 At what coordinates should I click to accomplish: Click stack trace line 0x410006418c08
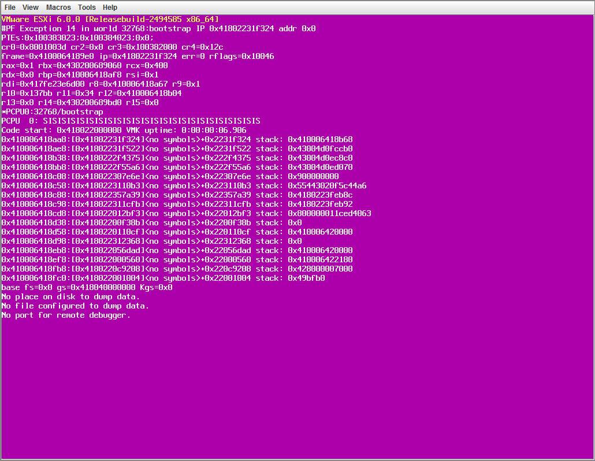tap(170, 176)
